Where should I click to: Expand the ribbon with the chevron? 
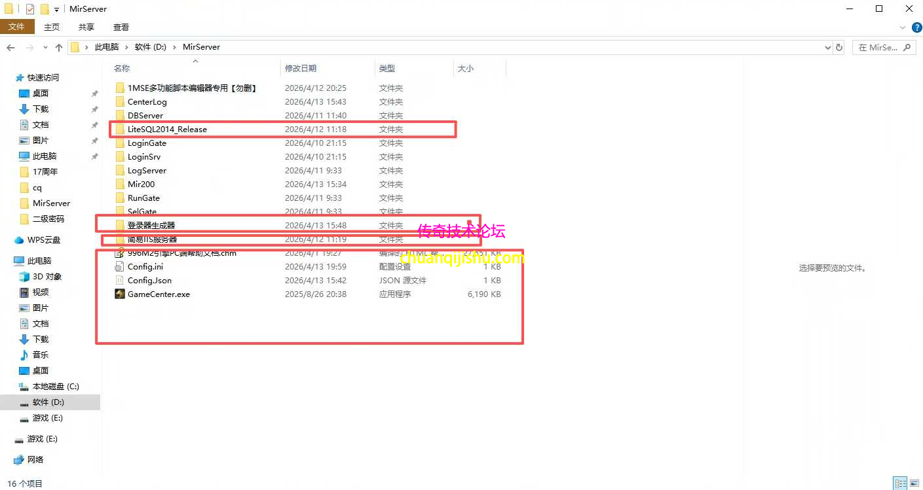tap(903, 27)
